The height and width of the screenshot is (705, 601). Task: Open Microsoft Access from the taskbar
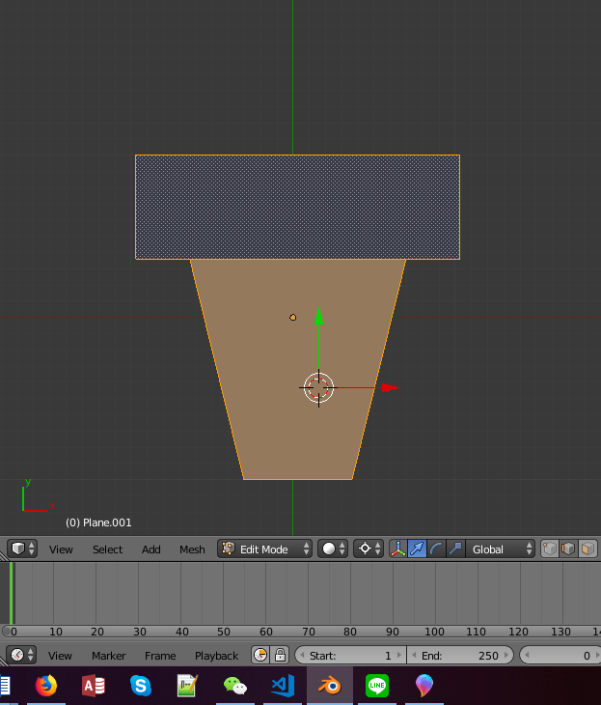(x=94, y=686)
